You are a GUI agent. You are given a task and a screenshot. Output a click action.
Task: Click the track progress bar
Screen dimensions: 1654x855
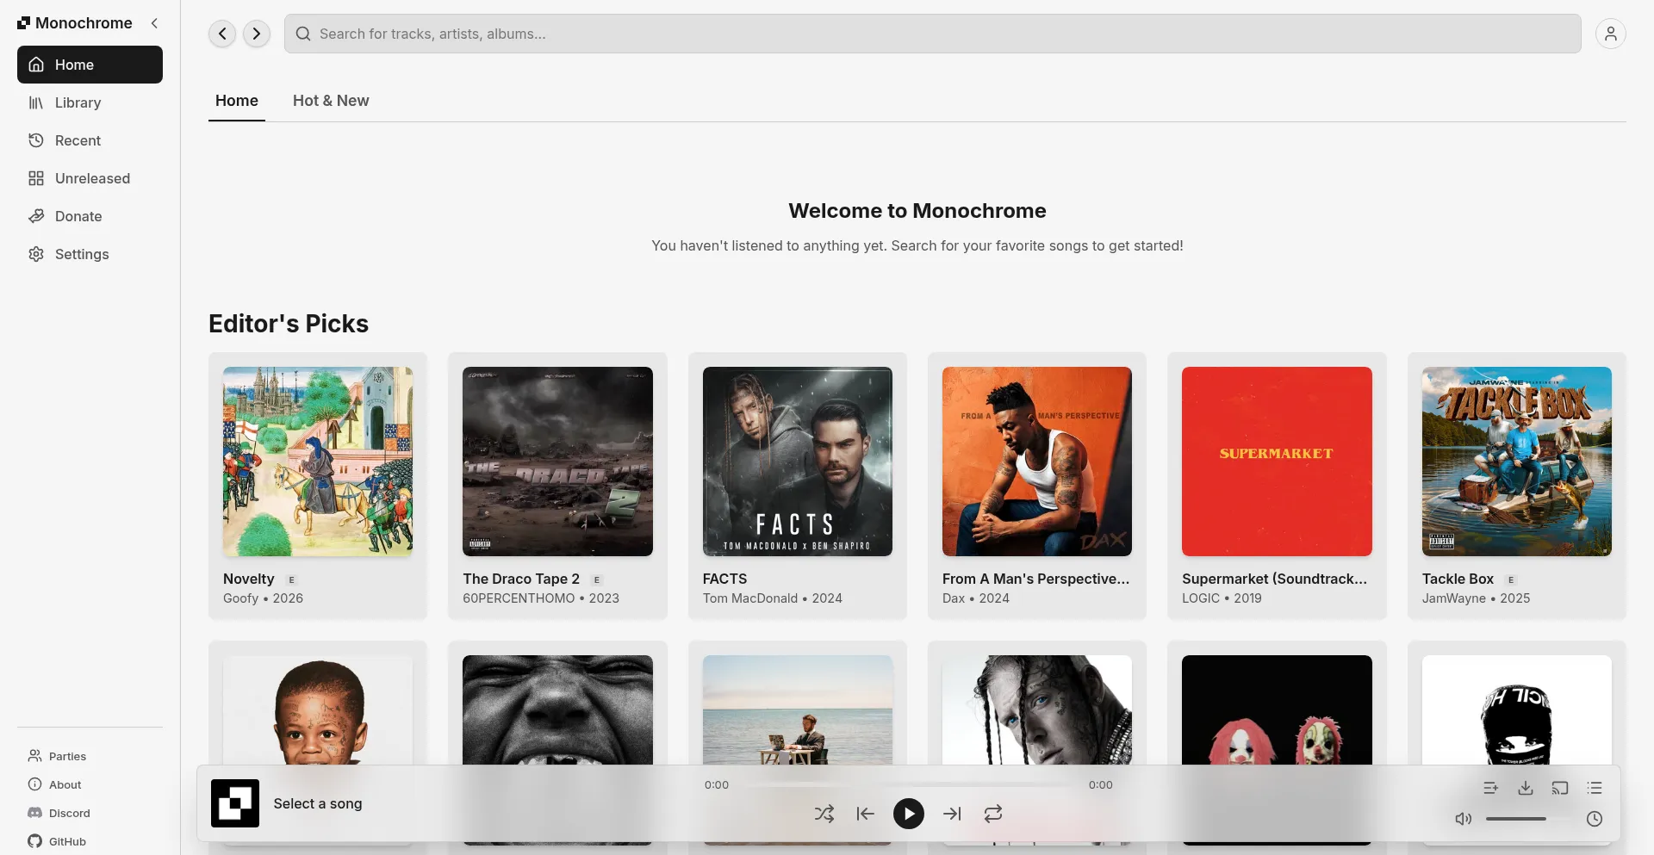coord(909,785)
